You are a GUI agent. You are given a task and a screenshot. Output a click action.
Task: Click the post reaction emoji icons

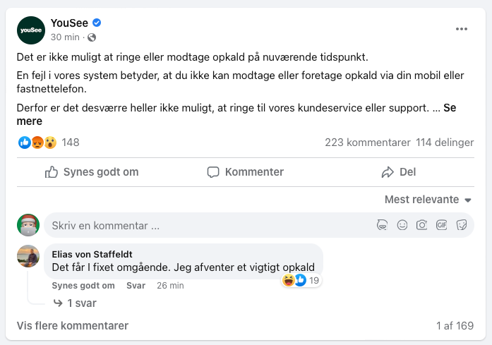[x=37, y=143]
